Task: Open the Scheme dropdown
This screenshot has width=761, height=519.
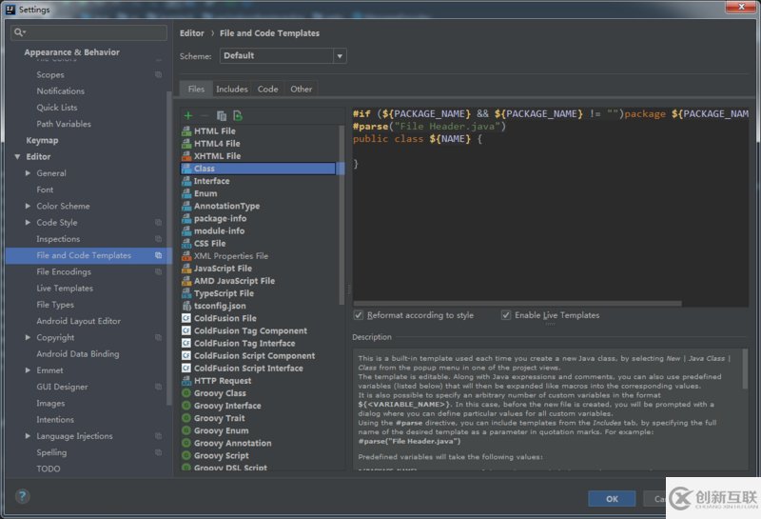Action: (x=283, y=56)
